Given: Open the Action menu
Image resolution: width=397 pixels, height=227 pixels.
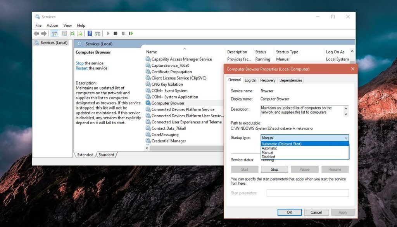Looking at the screenshot, I should (x=52, y=25).
